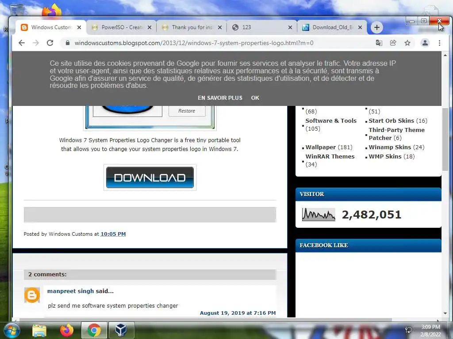Open Windows Explorer from the taskbar
The width and height of the screenshot is (453, 339).
pos(39,330)
